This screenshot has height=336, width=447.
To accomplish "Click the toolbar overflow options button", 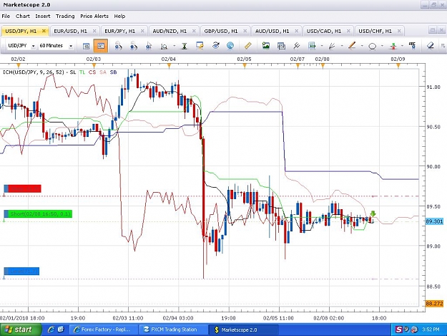I will pyautogui.click(x=443, y=46).
